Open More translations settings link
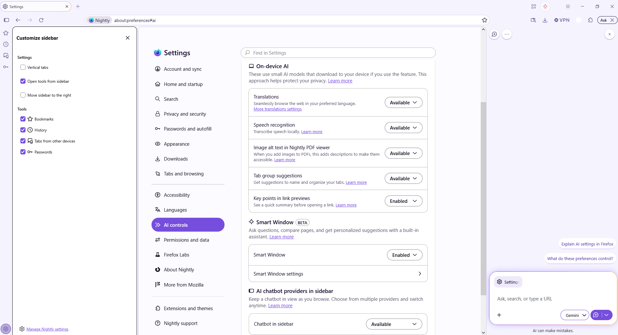 coord(278,109)
